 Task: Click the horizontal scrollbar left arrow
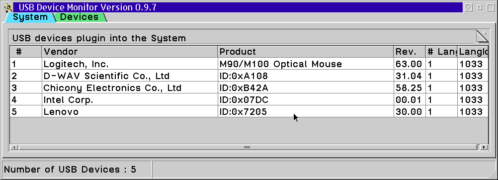coord(14,147)
